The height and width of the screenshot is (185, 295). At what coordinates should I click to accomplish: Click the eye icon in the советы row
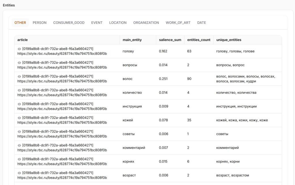(x=19, y=132)
